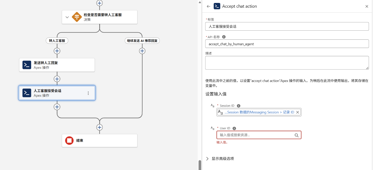Click the red 结束 end icon
Screen dimensions: 373x170
(x=69, y=140)
